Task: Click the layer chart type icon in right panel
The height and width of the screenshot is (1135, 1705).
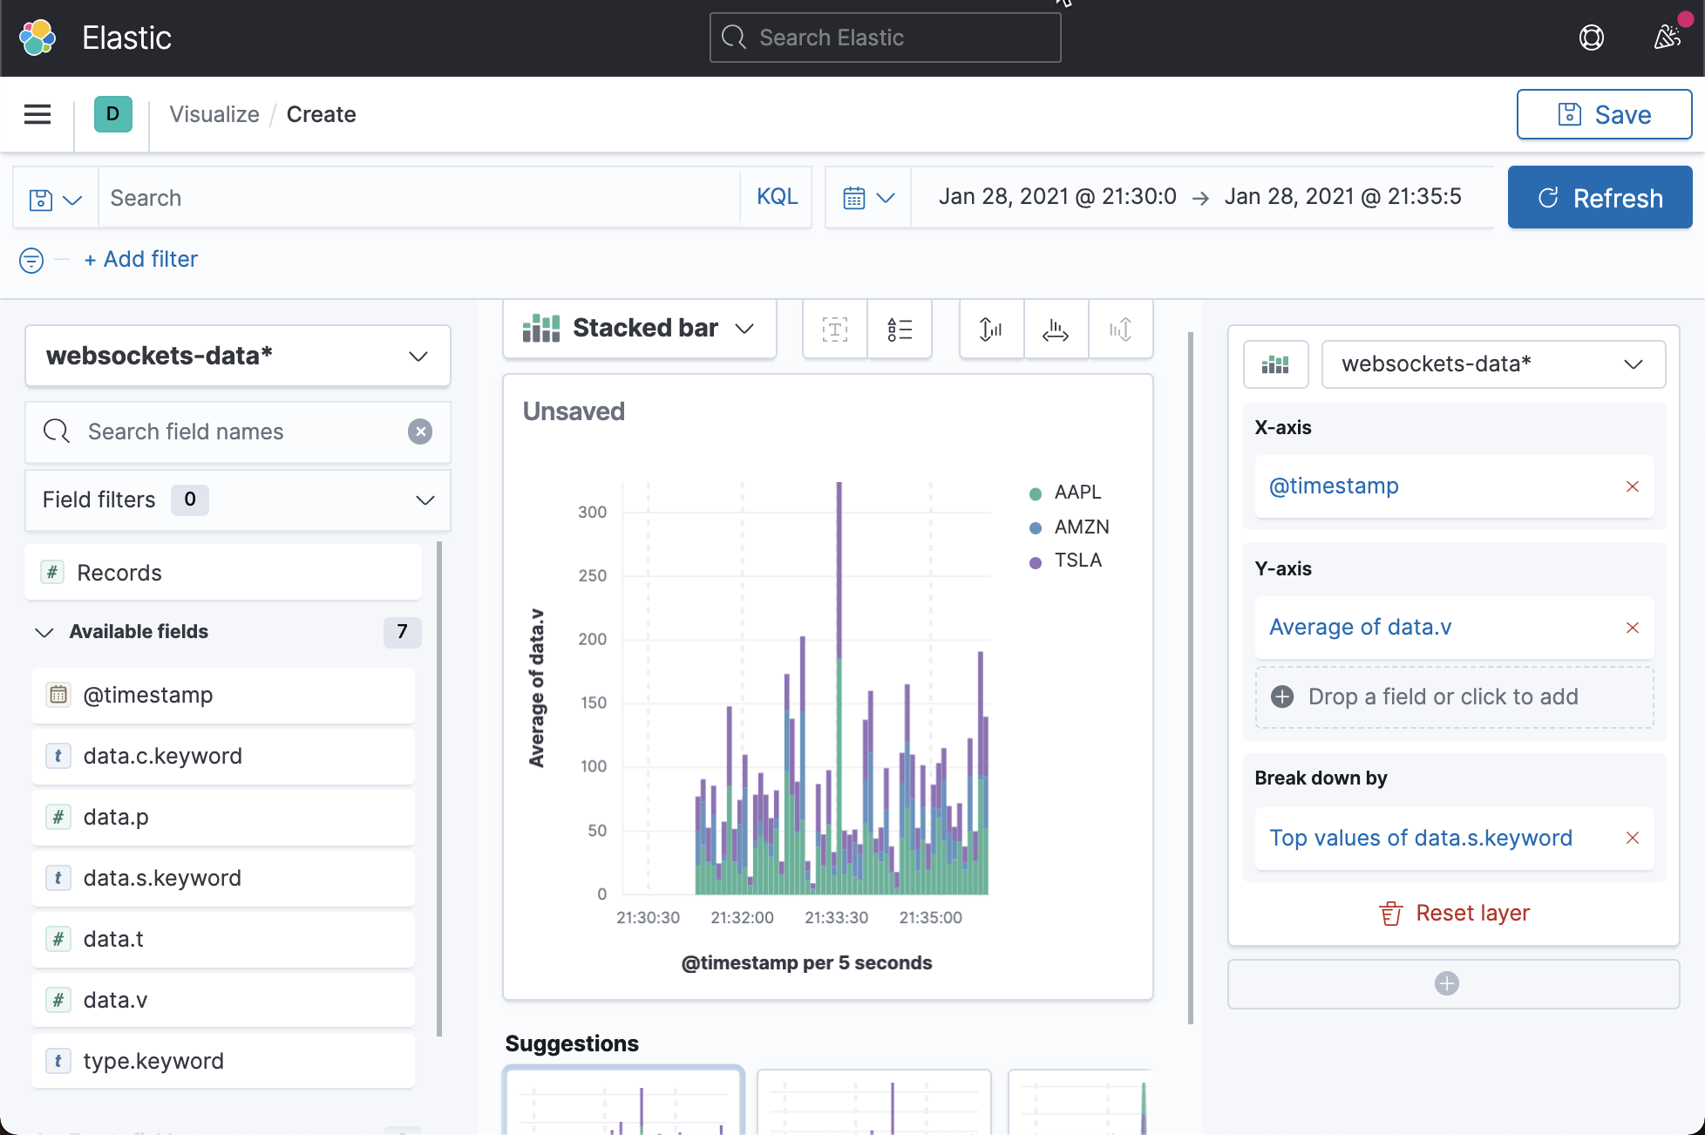Action: tap(1275, 364)
